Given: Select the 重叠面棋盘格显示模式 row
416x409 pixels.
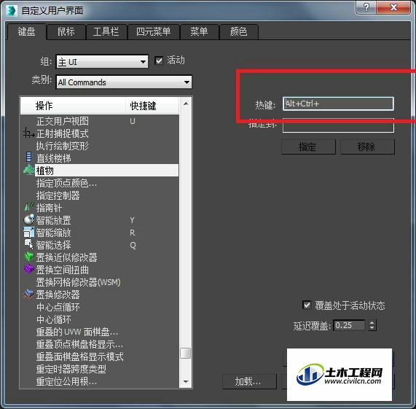Looking at the screenshot, I should (100, 357).
